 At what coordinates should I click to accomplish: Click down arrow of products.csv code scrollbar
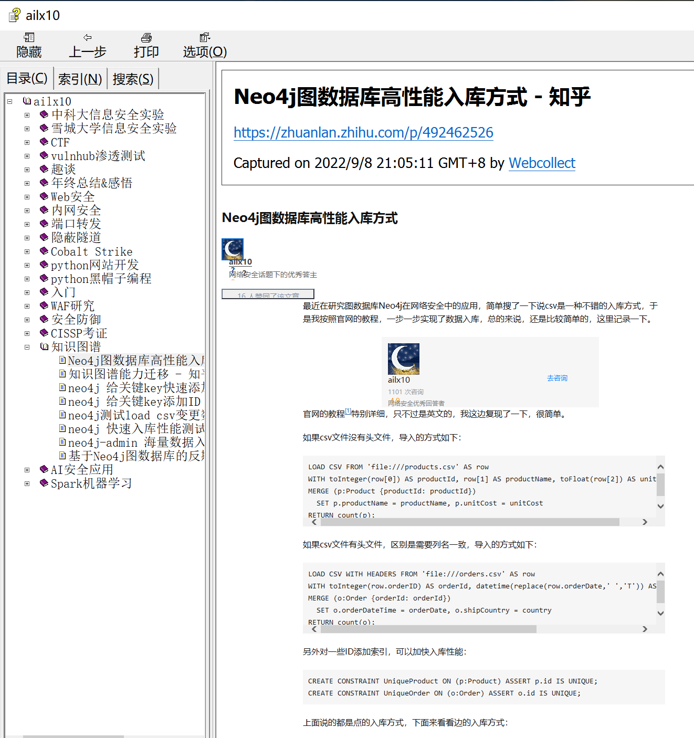[660, 506]
